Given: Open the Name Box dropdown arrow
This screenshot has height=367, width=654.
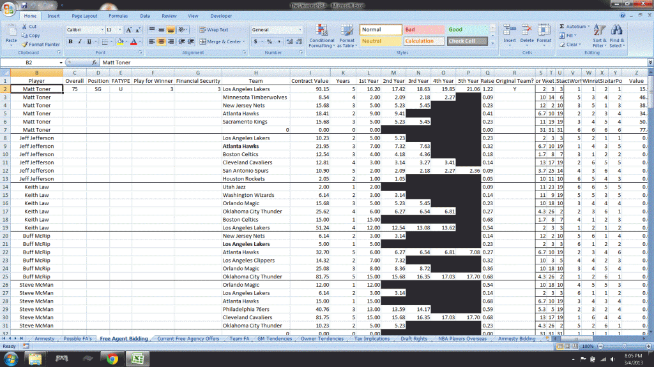Looking at the screenshot, I should pyautogui.click(x=61, y=62).
